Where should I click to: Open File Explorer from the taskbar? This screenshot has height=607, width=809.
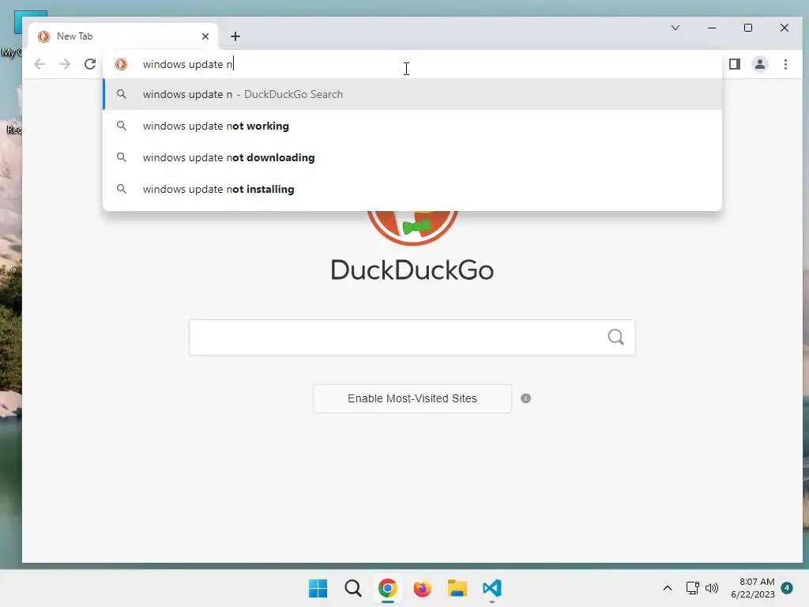pyautogui.click(x=457, y=588)
